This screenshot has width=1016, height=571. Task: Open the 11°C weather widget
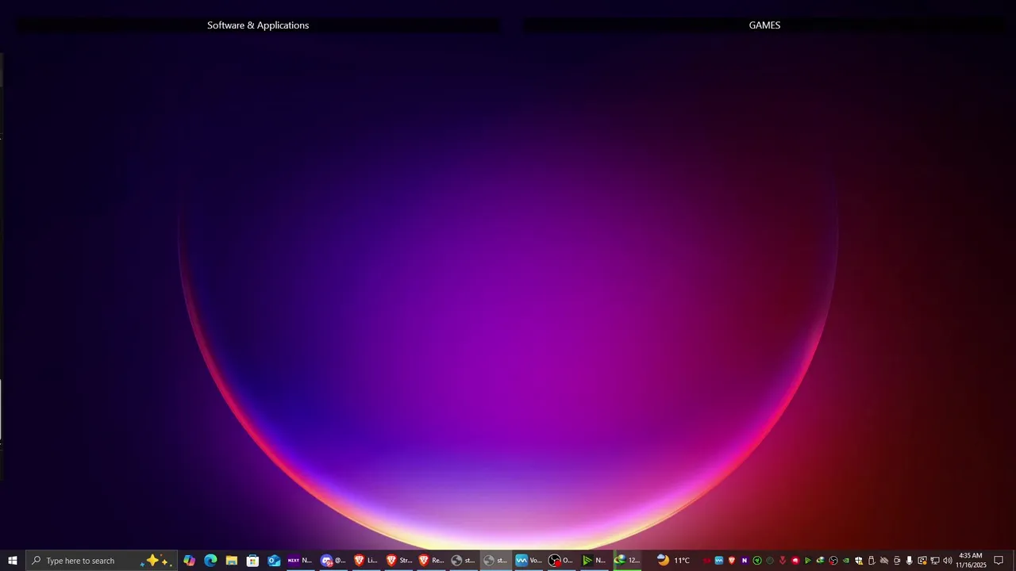673,561
